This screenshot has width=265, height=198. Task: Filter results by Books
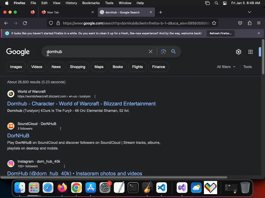(x=118, y=67)
